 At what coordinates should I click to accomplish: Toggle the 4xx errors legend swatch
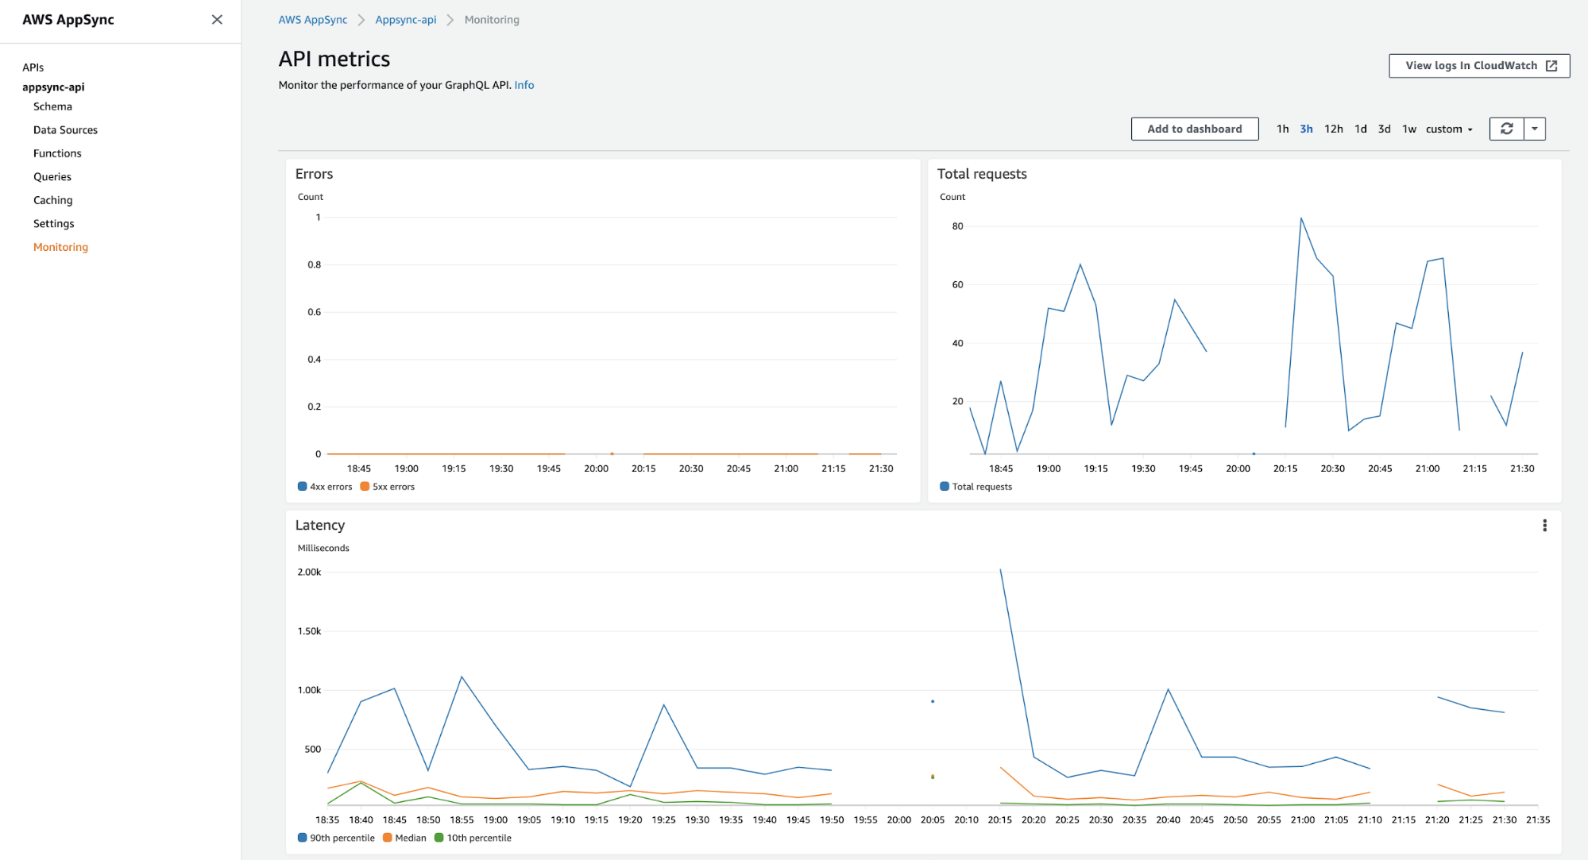click(x=302, y=487)
